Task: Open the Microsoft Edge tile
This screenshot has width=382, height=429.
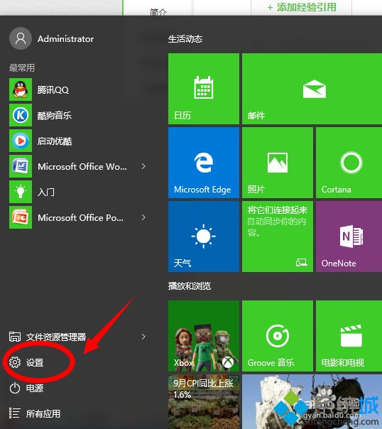Action: (204, 163)
